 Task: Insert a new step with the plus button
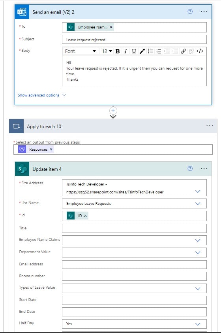click(x=113, y=110)
